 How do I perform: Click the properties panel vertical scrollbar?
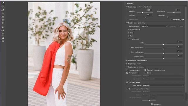[186, 49]
